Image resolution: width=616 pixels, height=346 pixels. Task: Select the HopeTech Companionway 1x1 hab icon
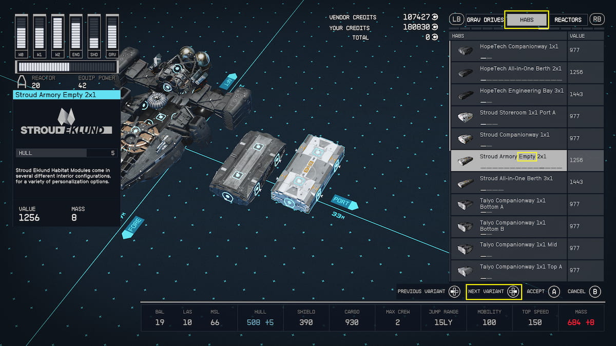[466, 49]
